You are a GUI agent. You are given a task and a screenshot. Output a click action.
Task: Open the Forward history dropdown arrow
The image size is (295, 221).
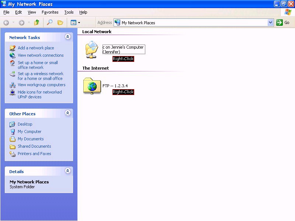pos(29,22)
